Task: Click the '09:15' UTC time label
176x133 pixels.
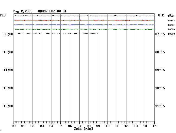Action: pos(160,70)
